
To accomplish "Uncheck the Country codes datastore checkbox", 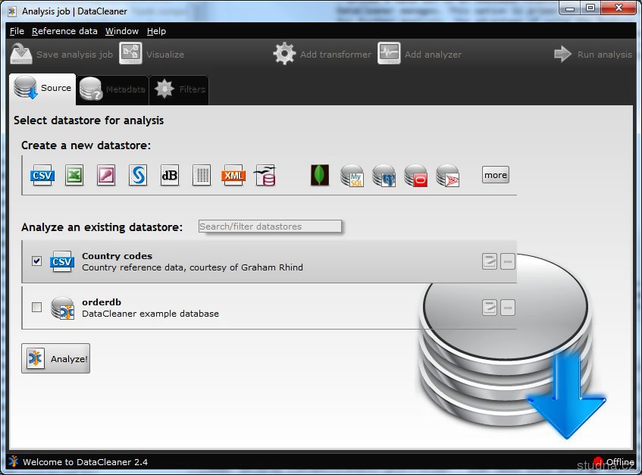I will click(x=37, y=261).
